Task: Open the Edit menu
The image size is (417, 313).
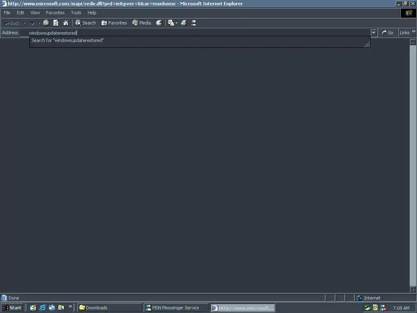Action: tap(20, 13)
